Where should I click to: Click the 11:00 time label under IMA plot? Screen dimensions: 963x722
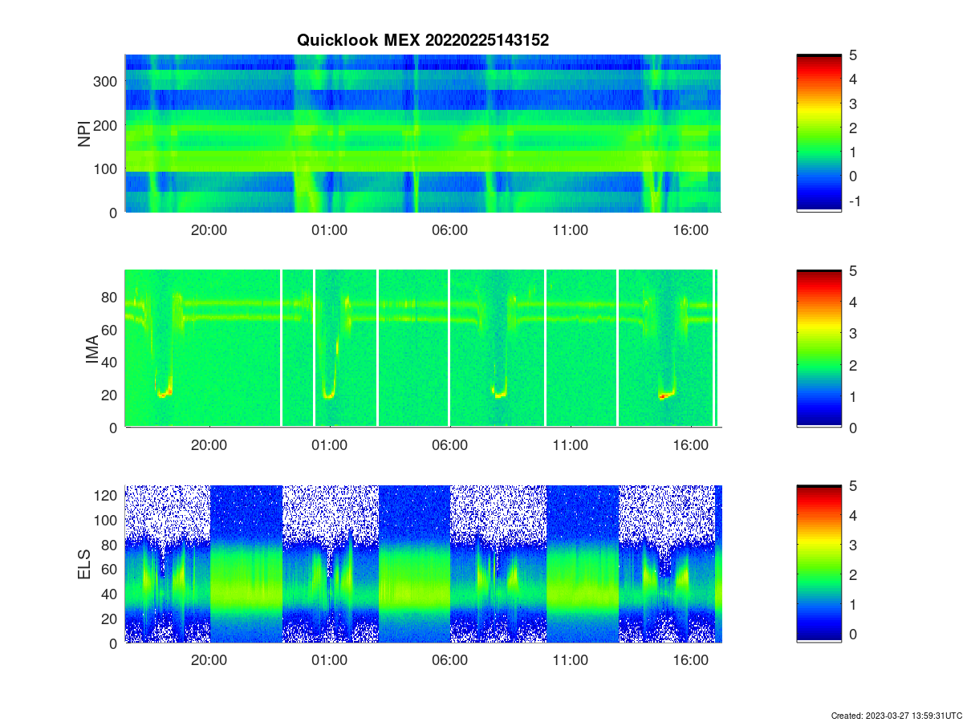pos(570,444)
